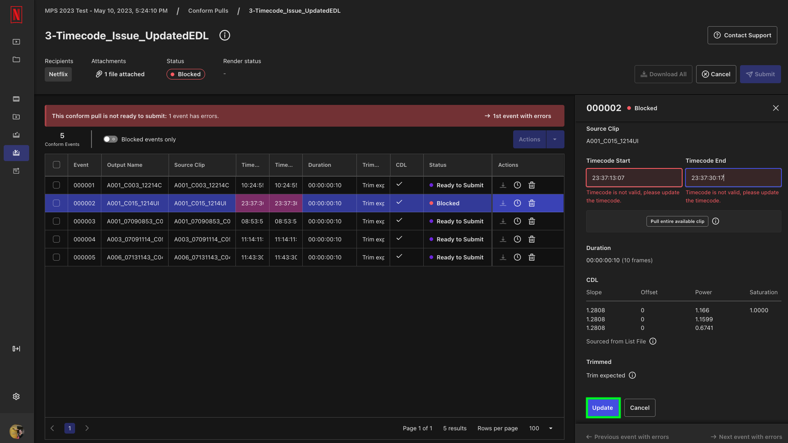Check the box for event 000003
Image resolution: width=788 pixels, height=443 pixels.
(x=57, y=221)
